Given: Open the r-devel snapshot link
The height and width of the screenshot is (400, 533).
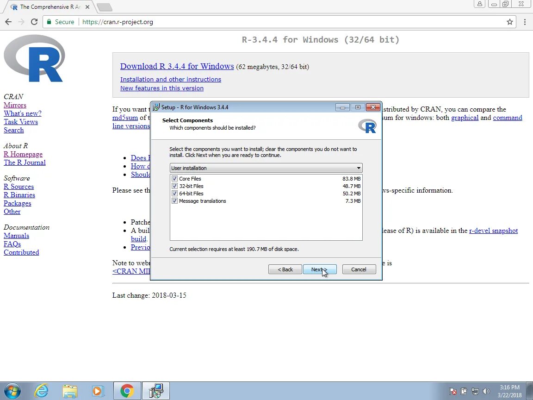Looking at the screenshot, I should [x=494, y=231].
